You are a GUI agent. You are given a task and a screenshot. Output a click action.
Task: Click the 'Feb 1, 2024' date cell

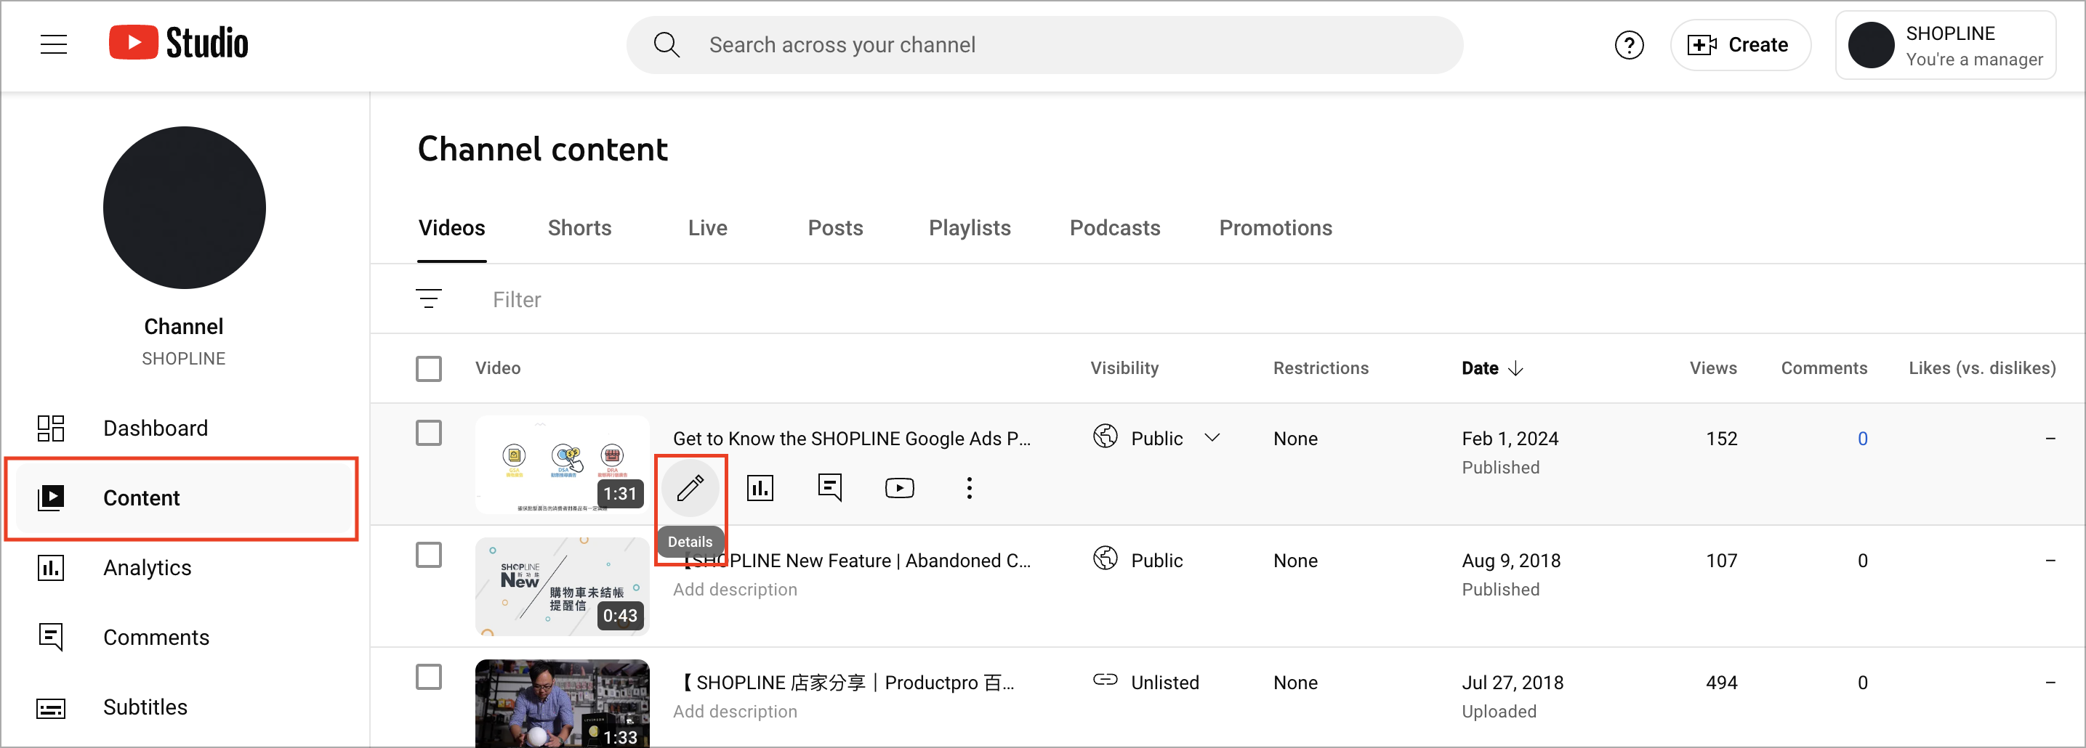[x=1510, y=439]
